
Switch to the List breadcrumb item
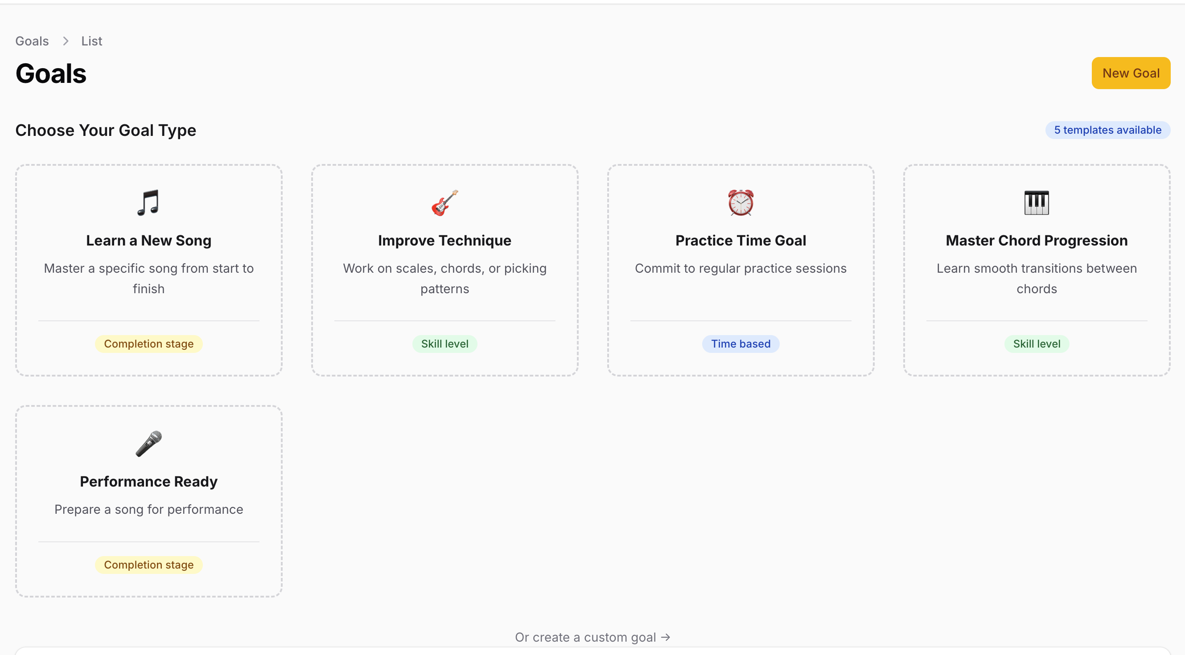click(91, 41)
